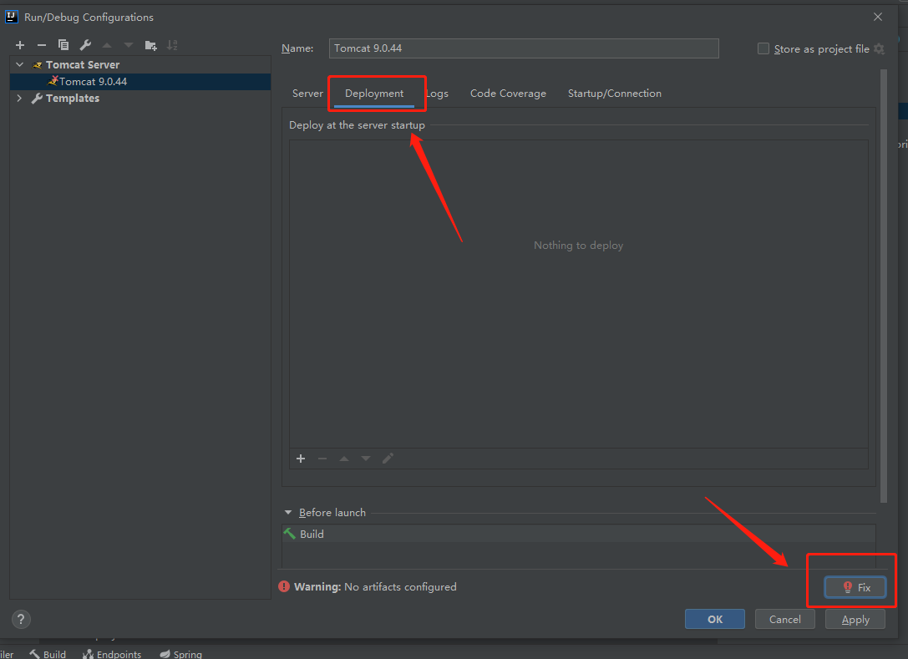Click the Nothing to deploy placeholder text
The image size is (908, 659).
click(x=579, y=246)
